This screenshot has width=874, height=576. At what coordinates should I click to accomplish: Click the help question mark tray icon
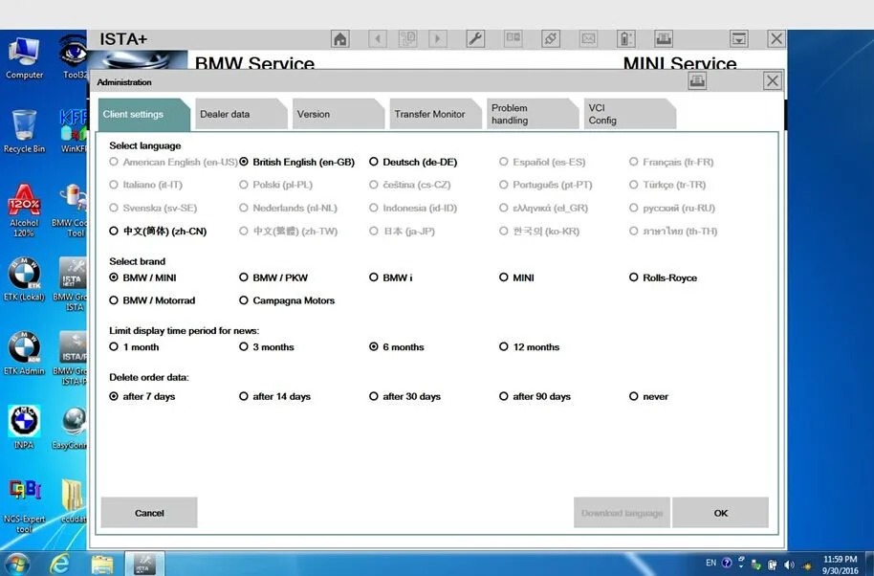[727, 563]
